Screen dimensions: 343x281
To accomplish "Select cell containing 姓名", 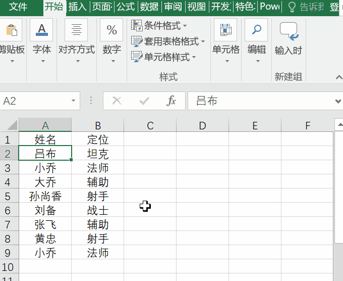I will 45,139.
